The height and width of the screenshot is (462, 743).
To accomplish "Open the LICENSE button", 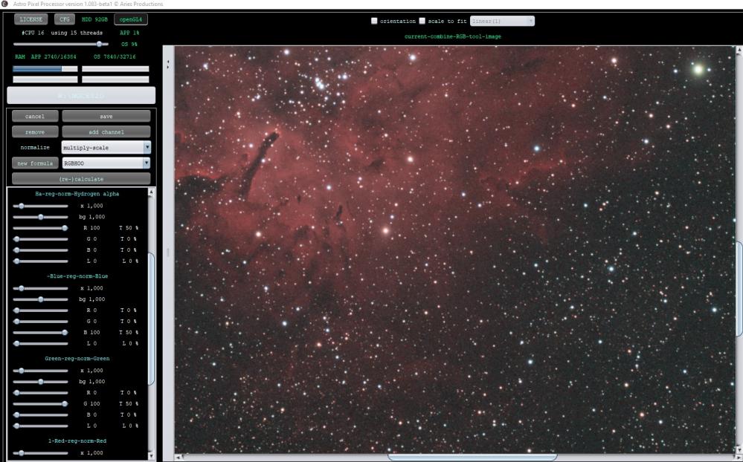I will click(x=30, y=19).
